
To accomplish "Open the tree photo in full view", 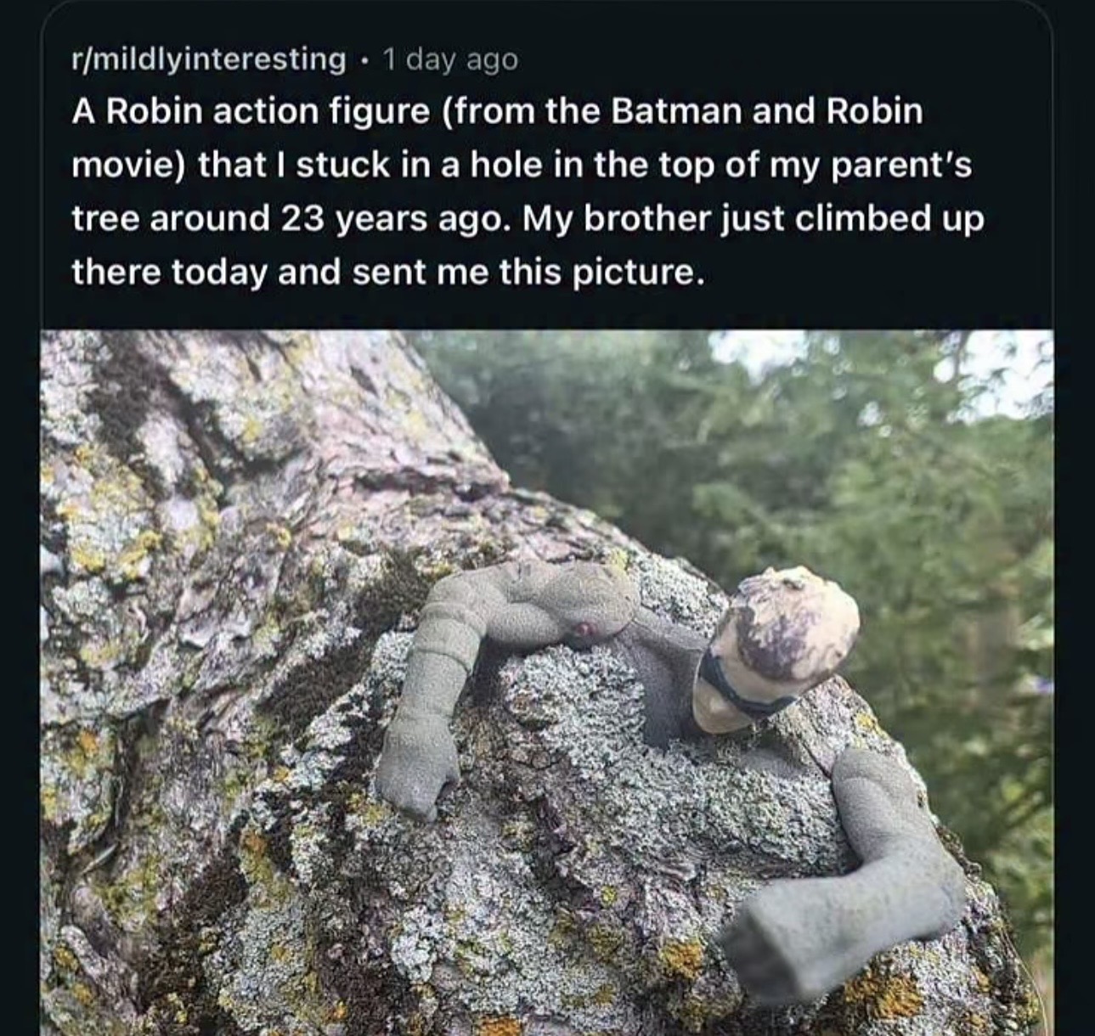I will [x=547, y=683].
